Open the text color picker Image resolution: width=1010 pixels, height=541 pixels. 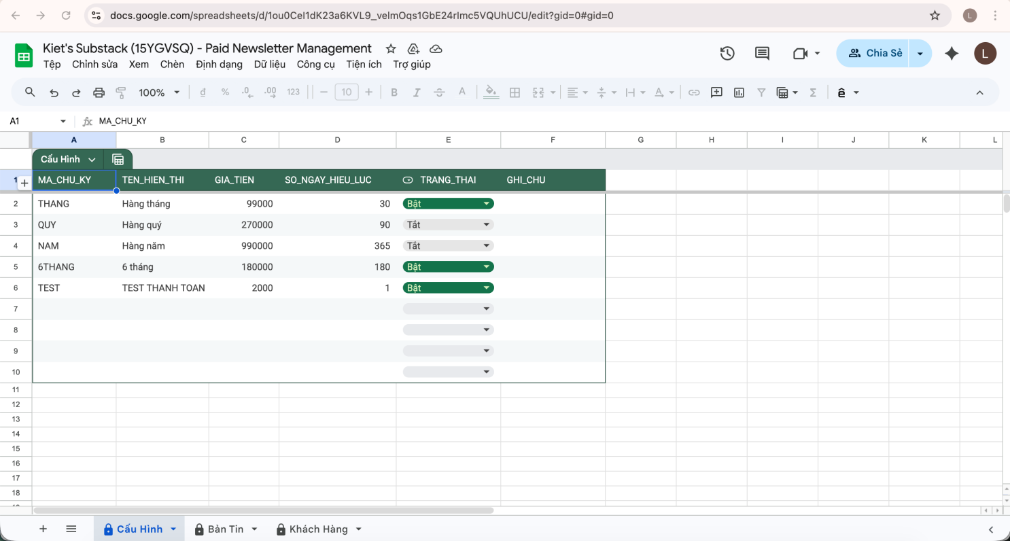[x=462, y=92]
